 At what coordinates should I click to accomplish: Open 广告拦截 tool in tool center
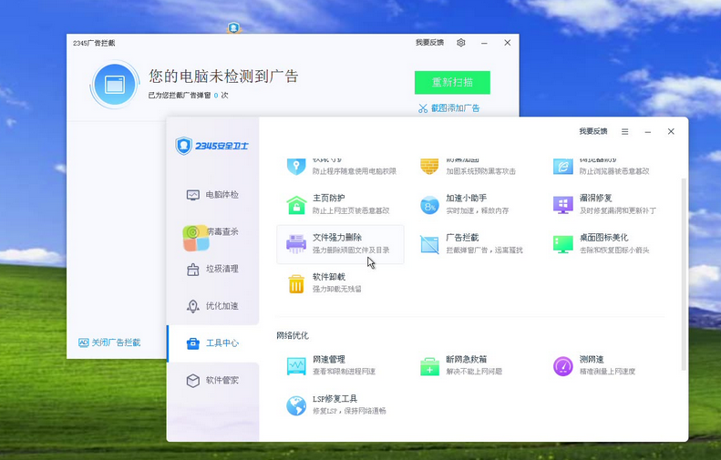pyautogui.click(x=474, y=244)
